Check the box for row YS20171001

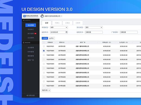(44, 46)
